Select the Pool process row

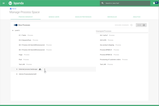(53, 59)
